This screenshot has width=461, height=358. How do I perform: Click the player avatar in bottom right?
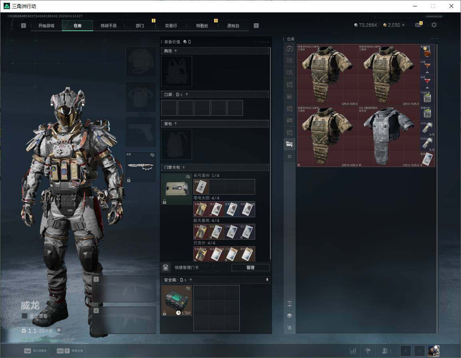coord(434,351)
